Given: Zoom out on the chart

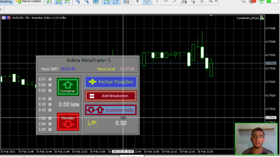Looking at the screenshot, I should click(x=87, y=2).
